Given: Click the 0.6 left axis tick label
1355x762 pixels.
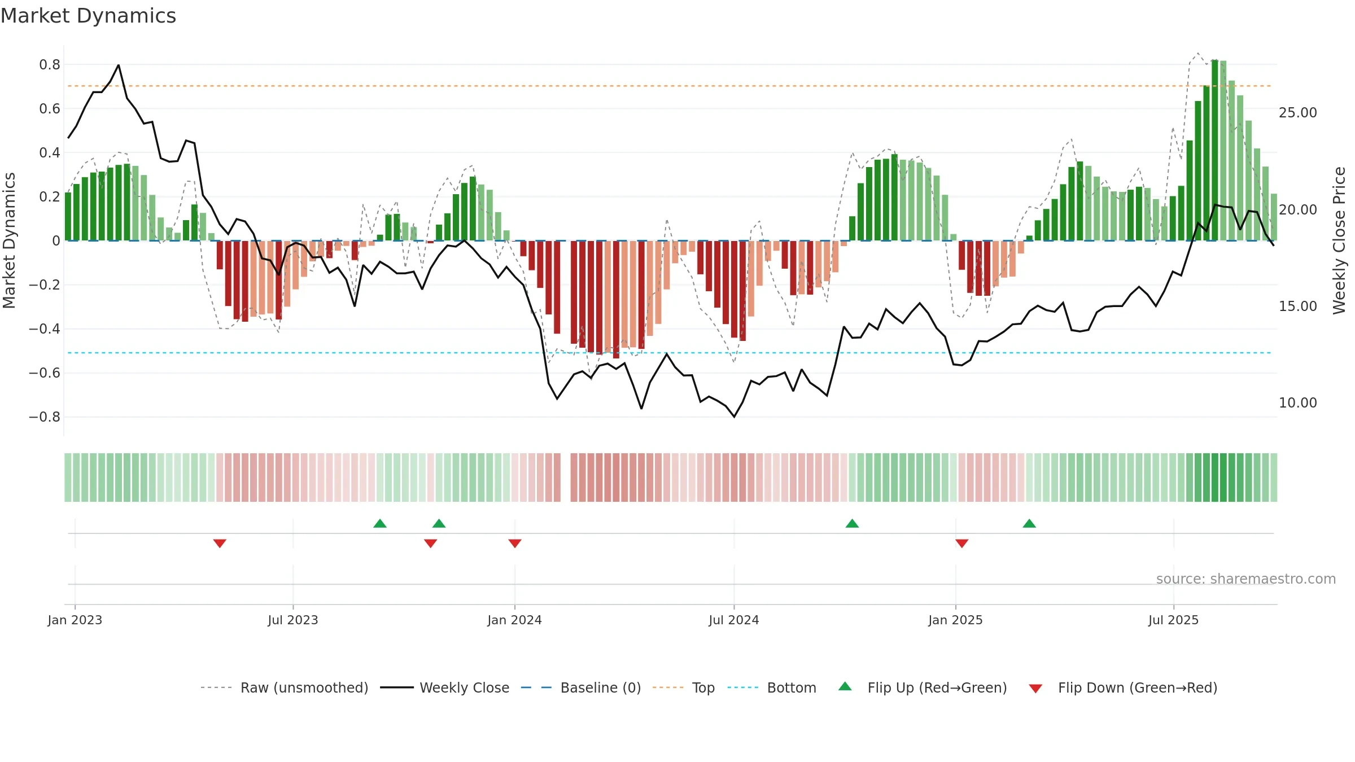Looking at the screenshot, I should tap(50, 109).
